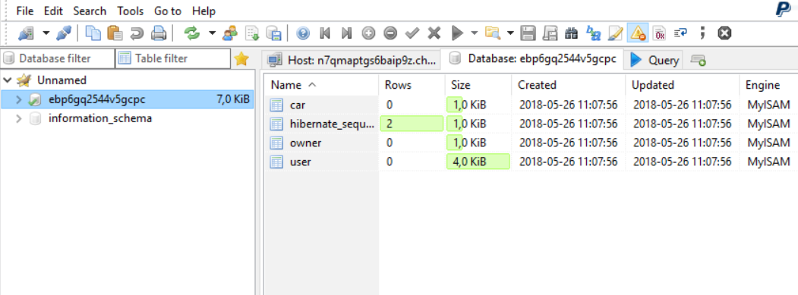
Task: Open the File menu
Action: [25, 11]
